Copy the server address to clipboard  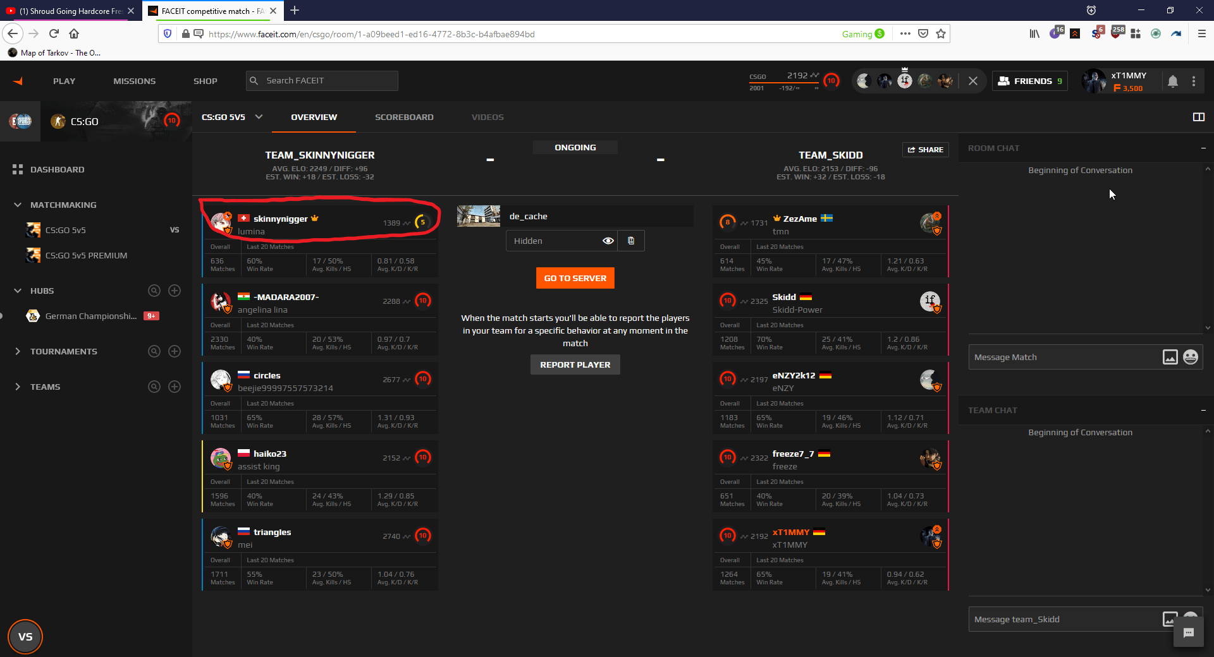[630, 241]
